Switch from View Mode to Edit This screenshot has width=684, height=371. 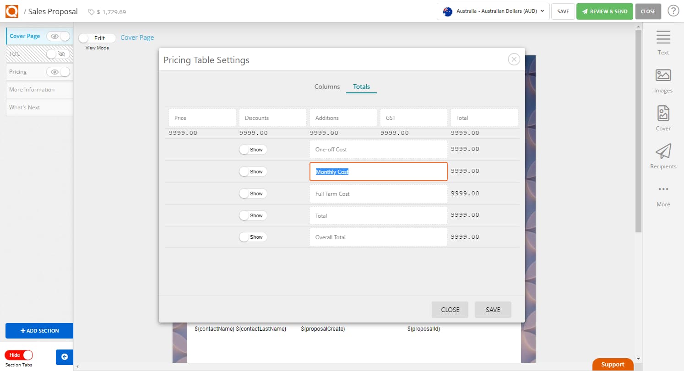pos(97,38)
